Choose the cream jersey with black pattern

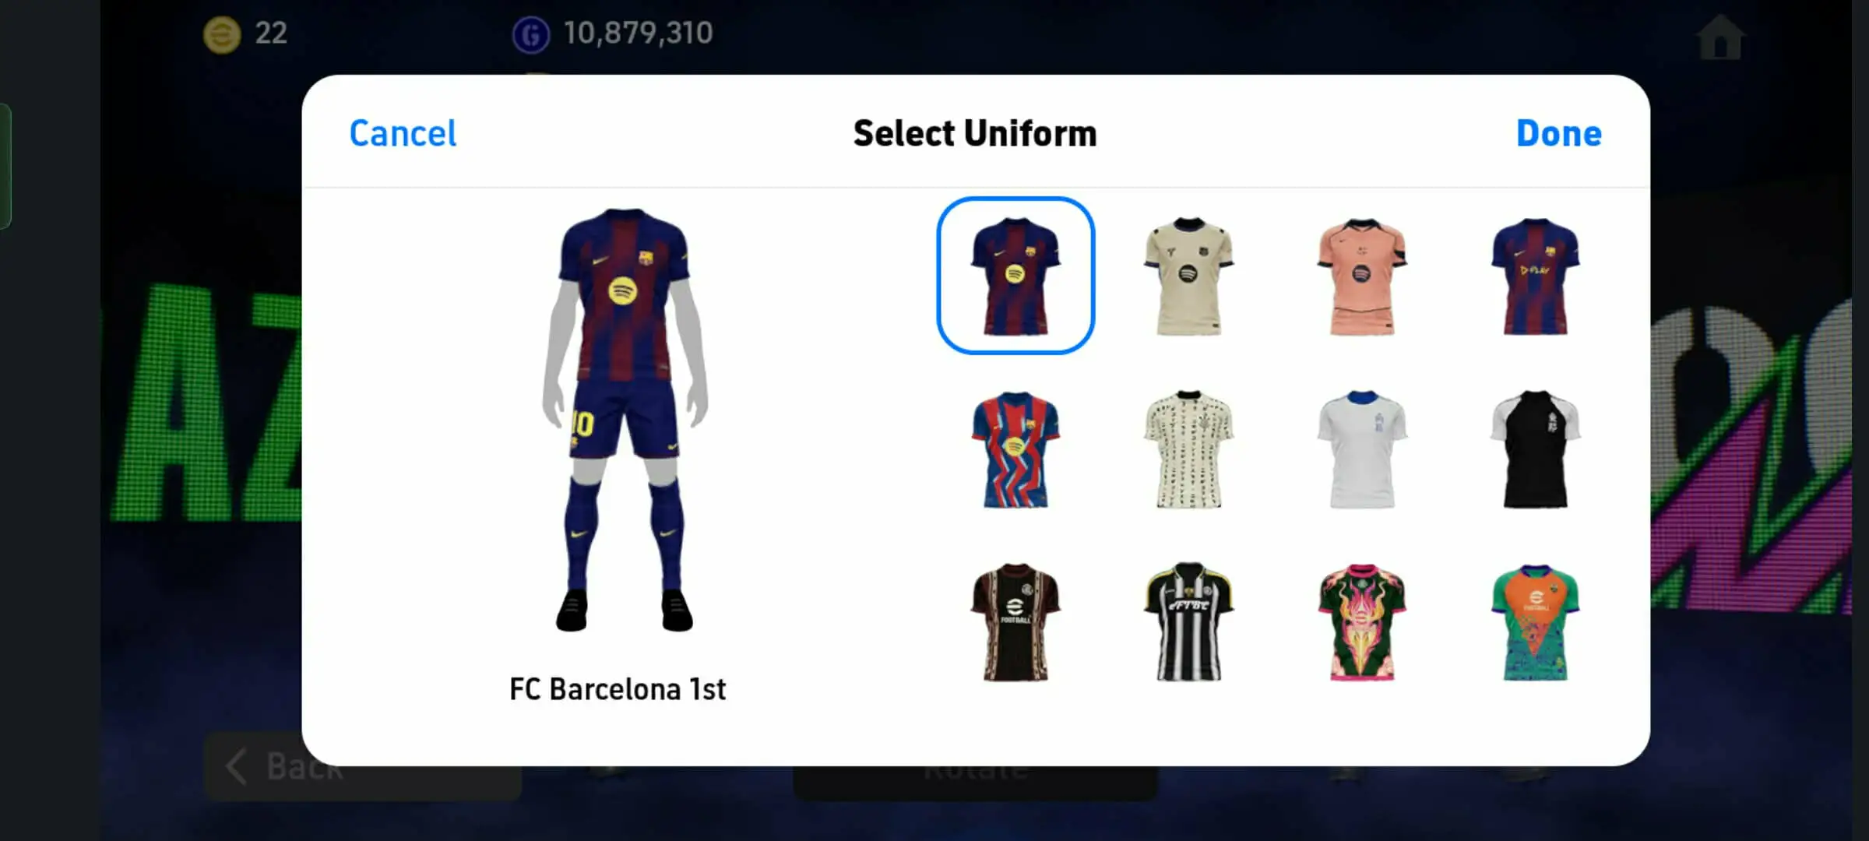(1188, 450)
